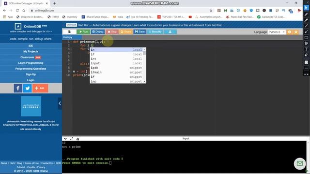
Task: Open the editor settings gear icon
Action: [x=296, y=32]
